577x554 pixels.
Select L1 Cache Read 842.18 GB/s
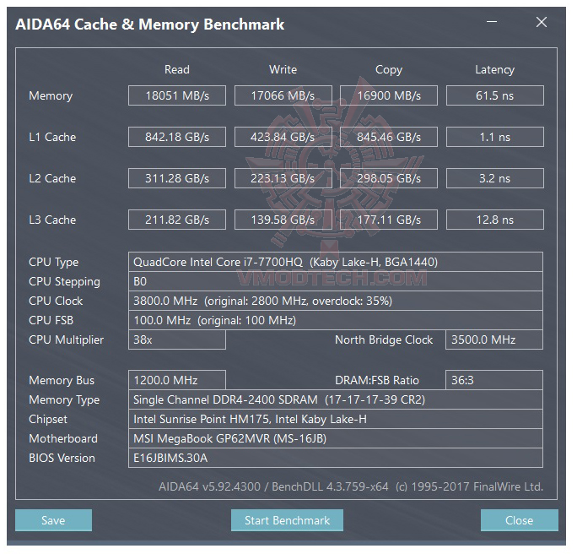point(177,137)
